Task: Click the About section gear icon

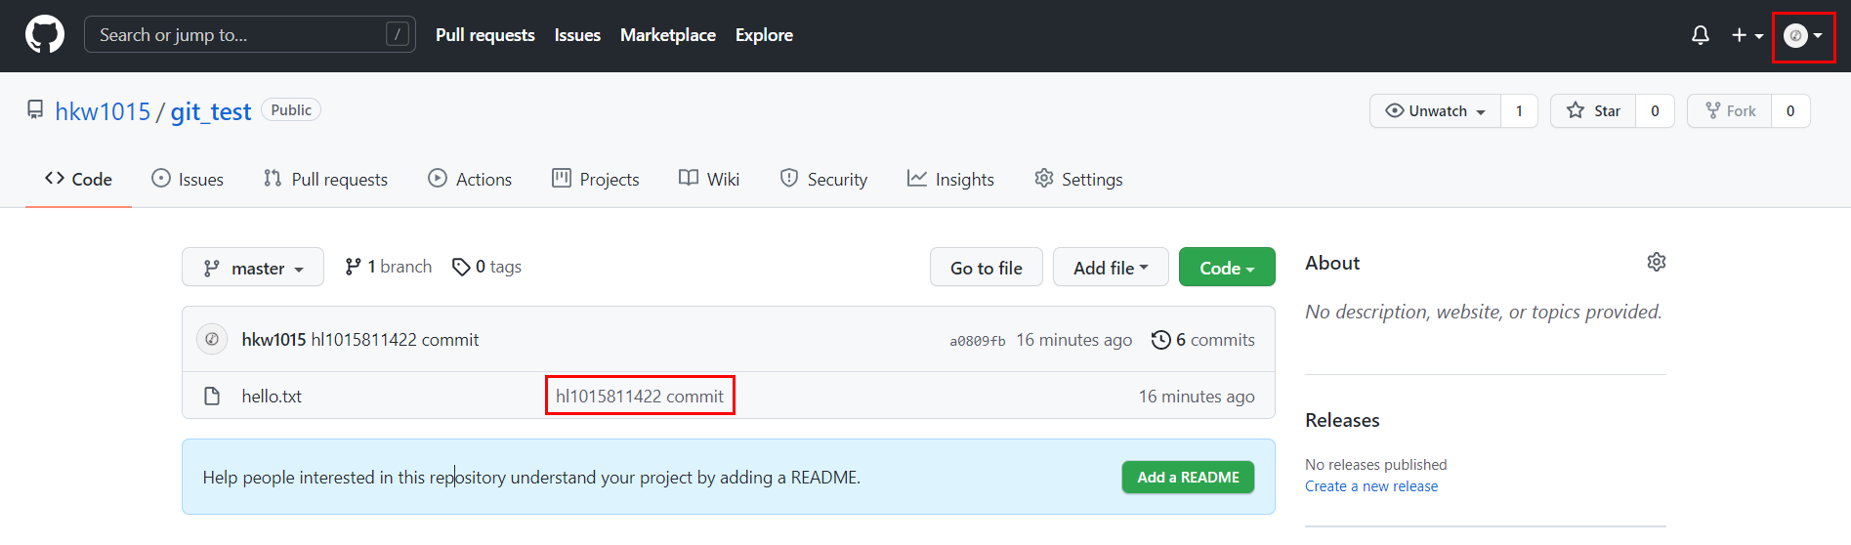Action: click(x=1657, y=262)
